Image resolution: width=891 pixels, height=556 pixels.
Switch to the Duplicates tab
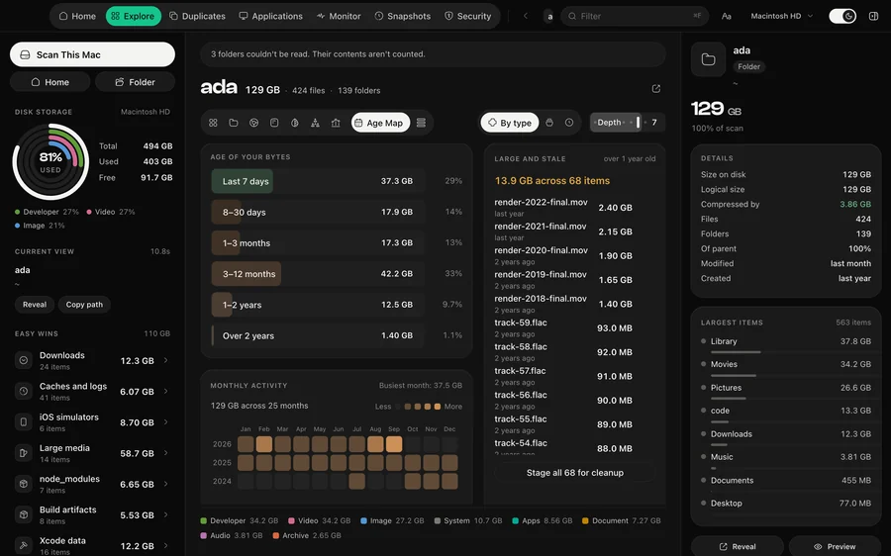[197, 16]
